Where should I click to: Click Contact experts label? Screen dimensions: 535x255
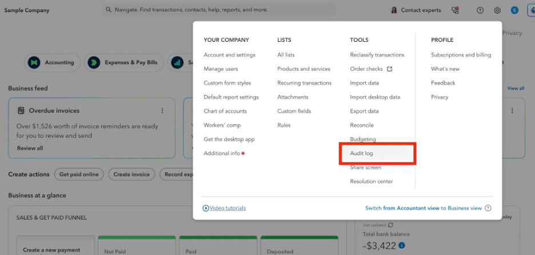click(x=421, y=10)
